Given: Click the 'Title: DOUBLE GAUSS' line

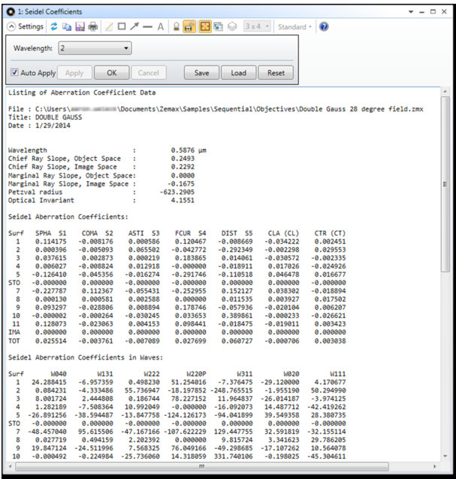Looking at the screenshot, I should [45, 117].
